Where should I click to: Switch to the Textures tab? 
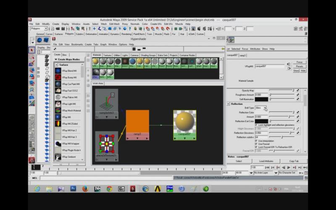[108, 55]
